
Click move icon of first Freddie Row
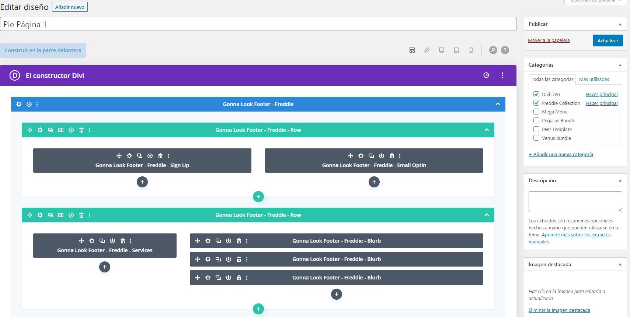tap(30, 130)
